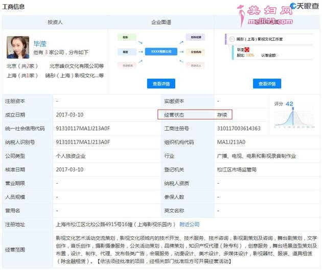The image size is (322, 270).
Task: Select the 核准日期 value 2017-03-10
Action: [x=70, y=169]
